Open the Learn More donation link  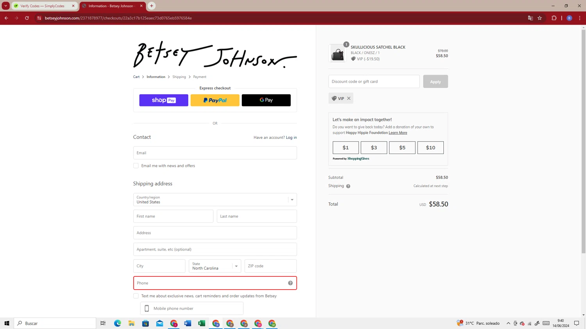[x=398, y=133]
